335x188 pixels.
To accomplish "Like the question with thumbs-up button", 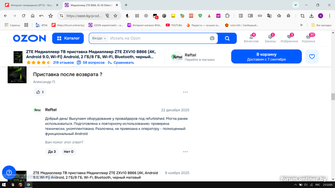I will (x=40, y=92).
